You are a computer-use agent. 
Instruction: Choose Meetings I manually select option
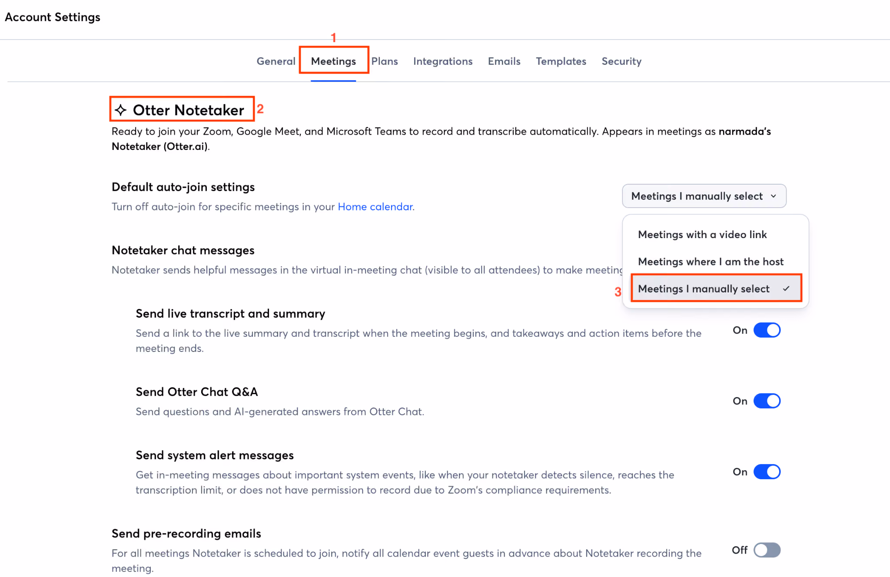click(x=716, y=288)
